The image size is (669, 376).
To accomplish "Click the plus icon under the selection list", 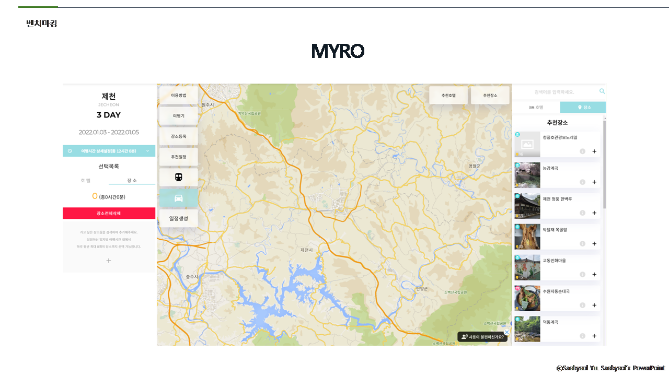I will (109, 261).
